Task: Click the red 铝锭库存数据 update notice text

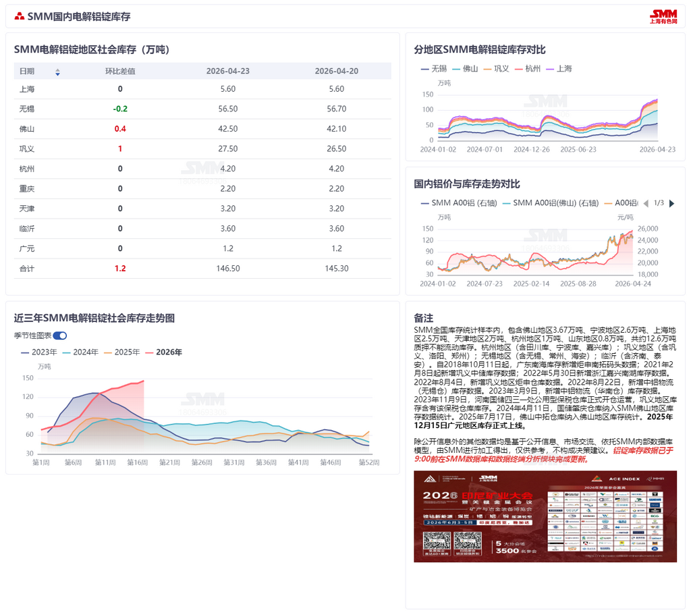Action: coord(543,455)
